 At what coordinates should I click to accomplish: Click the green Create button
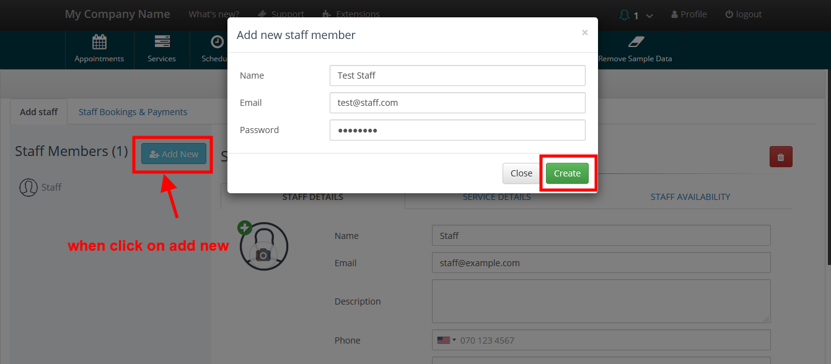point(567,173)
